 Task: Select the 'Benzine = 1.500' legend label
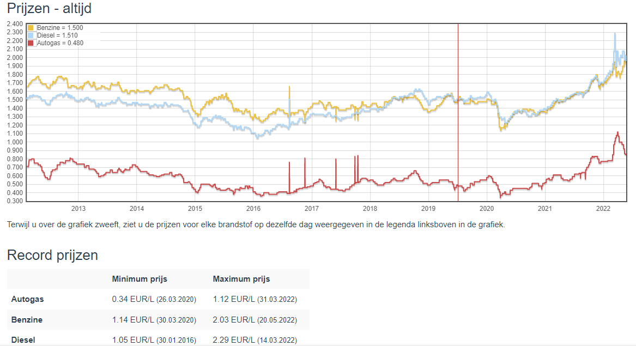60,28
